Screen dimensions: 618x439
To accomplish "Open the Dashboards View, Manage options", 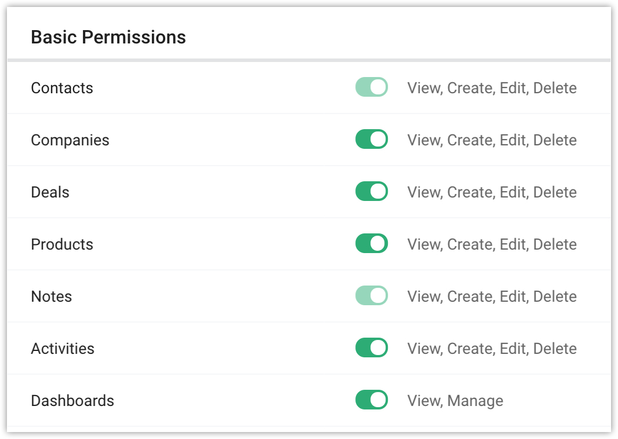I will click(455, 401).
